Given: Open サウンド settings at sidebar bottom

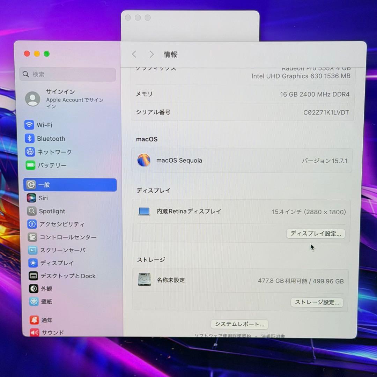Looking at the screenshot, I should [x=52, y=332].
